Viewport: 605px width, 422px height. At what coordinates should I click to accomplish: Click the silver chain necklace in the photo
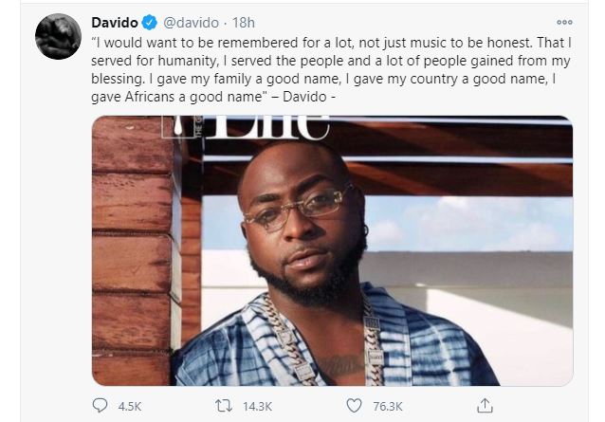coord(284,327)
